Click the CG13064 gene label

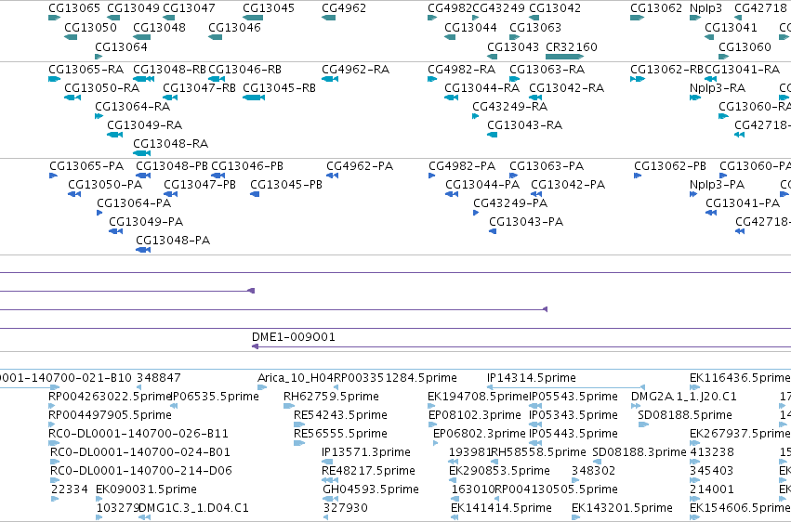pos(121,46)
